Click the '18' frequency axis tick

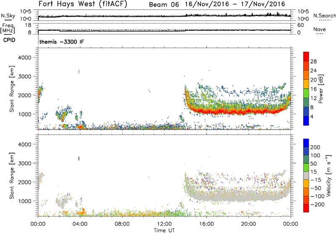coord(28,25)
